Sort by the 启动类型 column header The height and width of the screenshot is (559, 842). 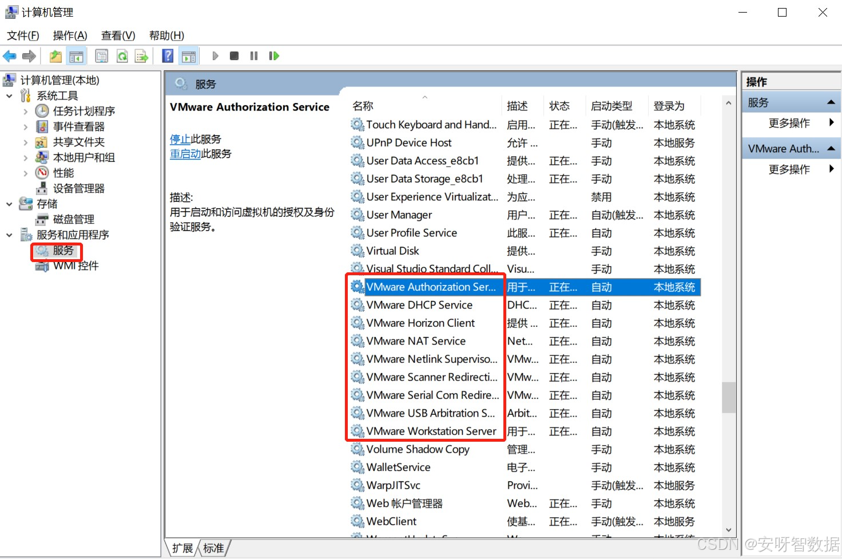coord(617,106)
